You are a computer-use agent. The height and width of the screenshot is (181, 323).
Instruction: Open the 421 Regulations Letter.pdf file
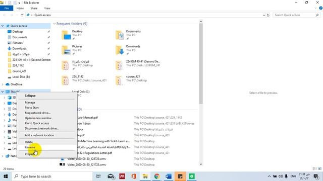(x=95, y=153)
